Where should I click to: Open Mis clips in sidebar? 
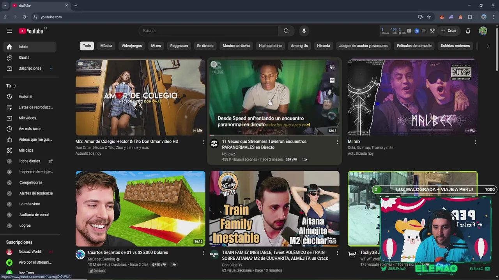click(x=30, y=150)
